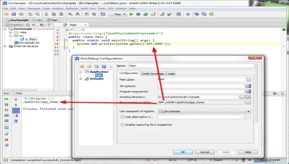The height and width of the screenshot is (164, 289).
Task: Switch to the Logs tab
Action: pyautogui.click(x=171, y=73)
